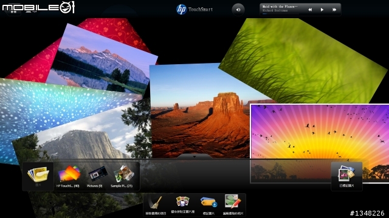Skip to the next music track
Viewport: 389px width, 218px height.
[x=334, y=10]
